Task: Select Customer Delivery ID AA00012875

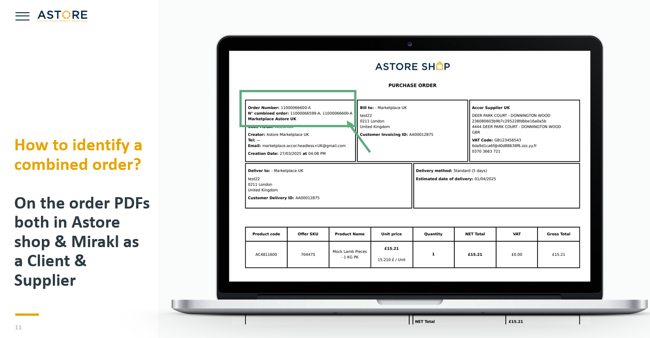Action: tap(284, 198)
